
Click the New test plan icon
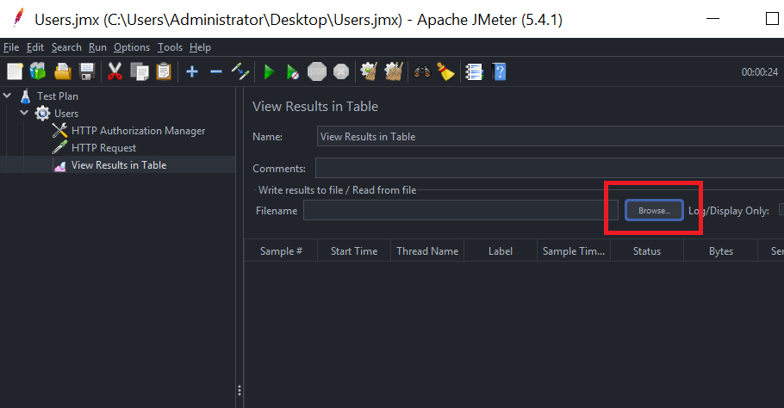click(15, 72)
